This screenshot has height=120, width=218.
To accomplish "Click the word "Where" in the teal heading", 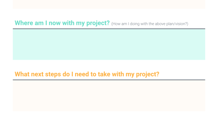I will [24, 23].
